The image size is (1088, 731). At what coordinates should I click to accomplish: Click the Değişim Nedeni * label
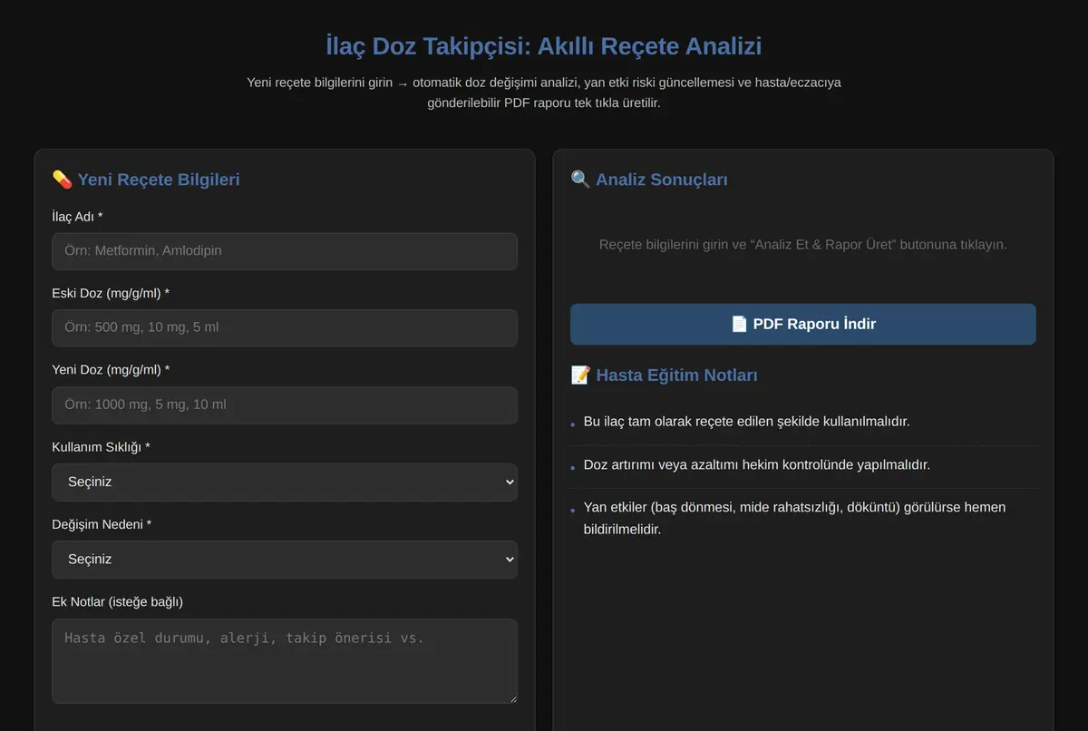coord(102,524)
